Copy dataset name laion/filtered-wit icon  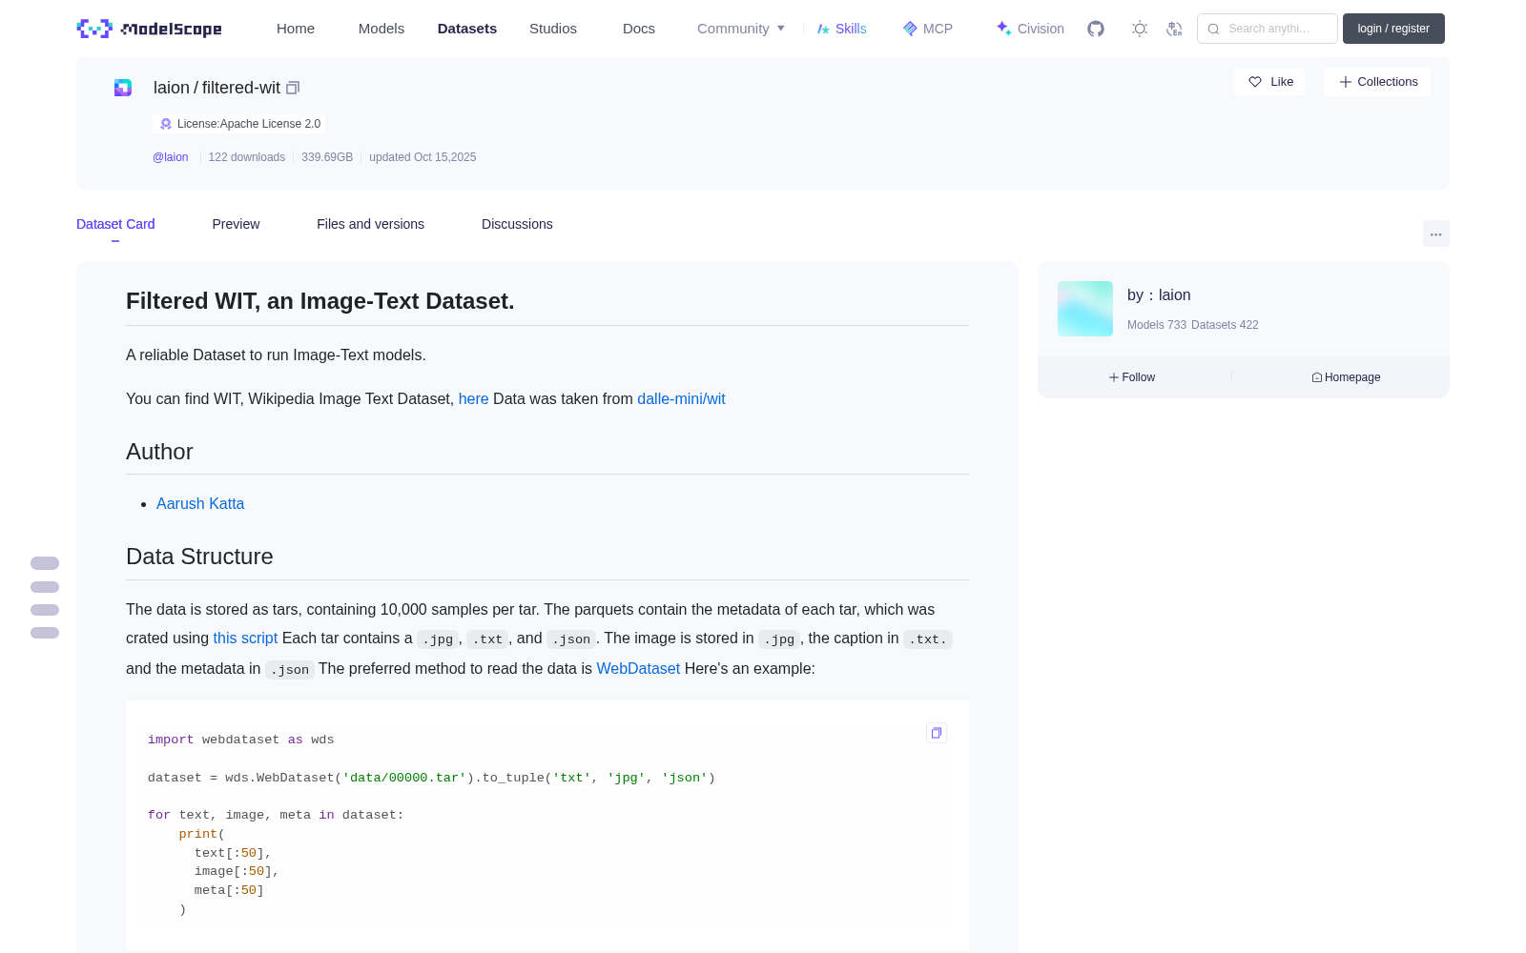[293, 88]
